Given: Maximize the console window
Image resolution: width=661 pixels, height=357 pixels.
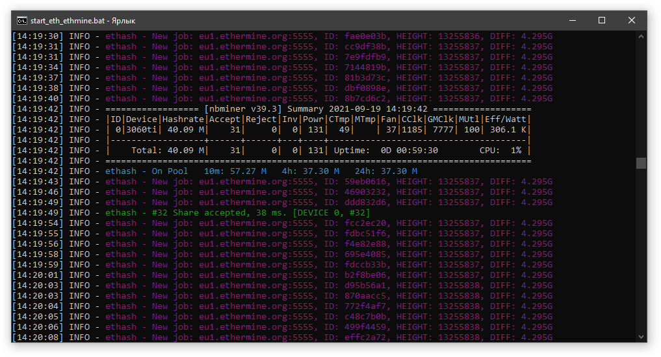Looking at the screenshot, I should click(602, 20).
